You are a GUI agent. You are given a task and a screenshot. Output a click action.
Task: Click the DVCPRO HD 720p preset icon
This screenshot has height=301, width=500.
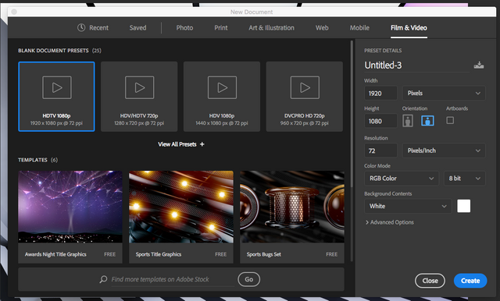click(305, 87)
